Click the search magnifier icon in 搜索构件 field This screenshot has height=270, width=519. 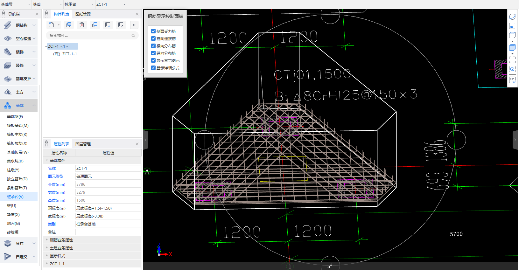coord(133,36)
